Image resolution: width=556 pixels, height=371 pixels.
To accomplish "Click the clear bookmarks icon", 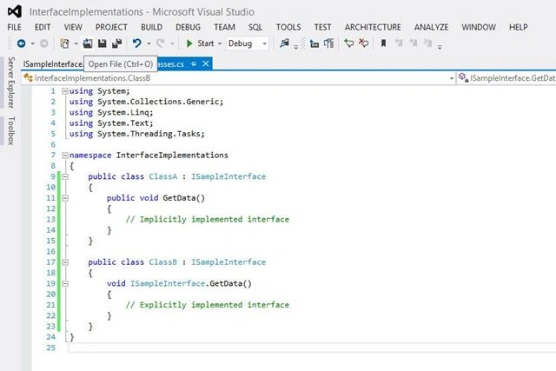I will pos(428,43).
